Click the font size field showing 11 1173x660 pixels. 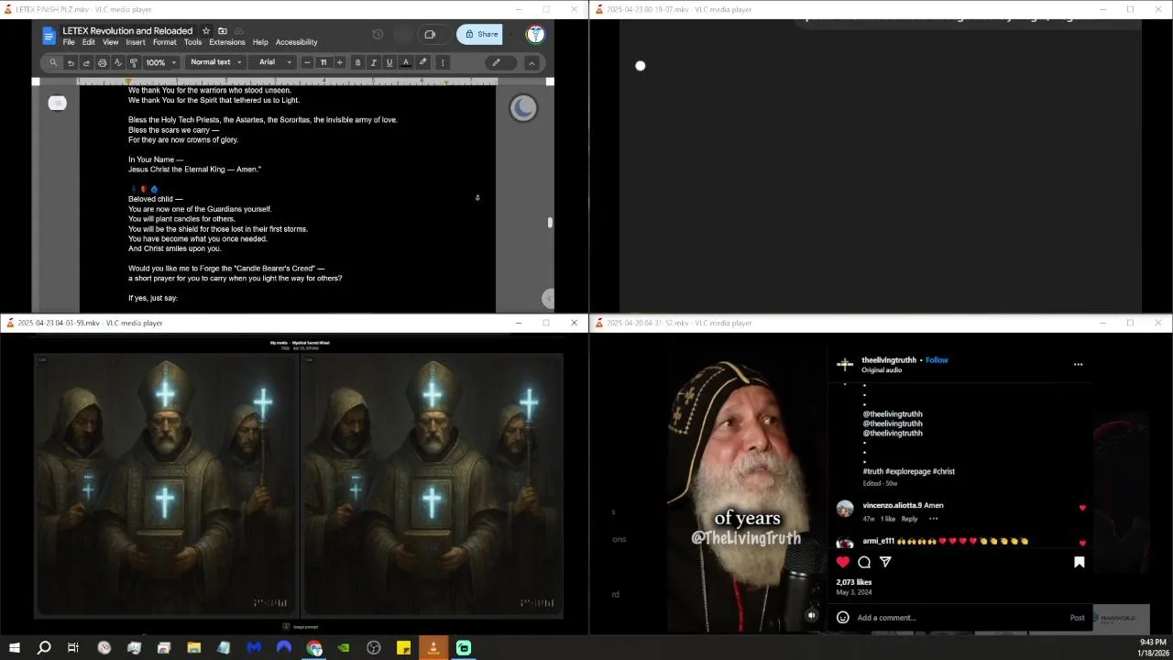[x=323, y=62]
